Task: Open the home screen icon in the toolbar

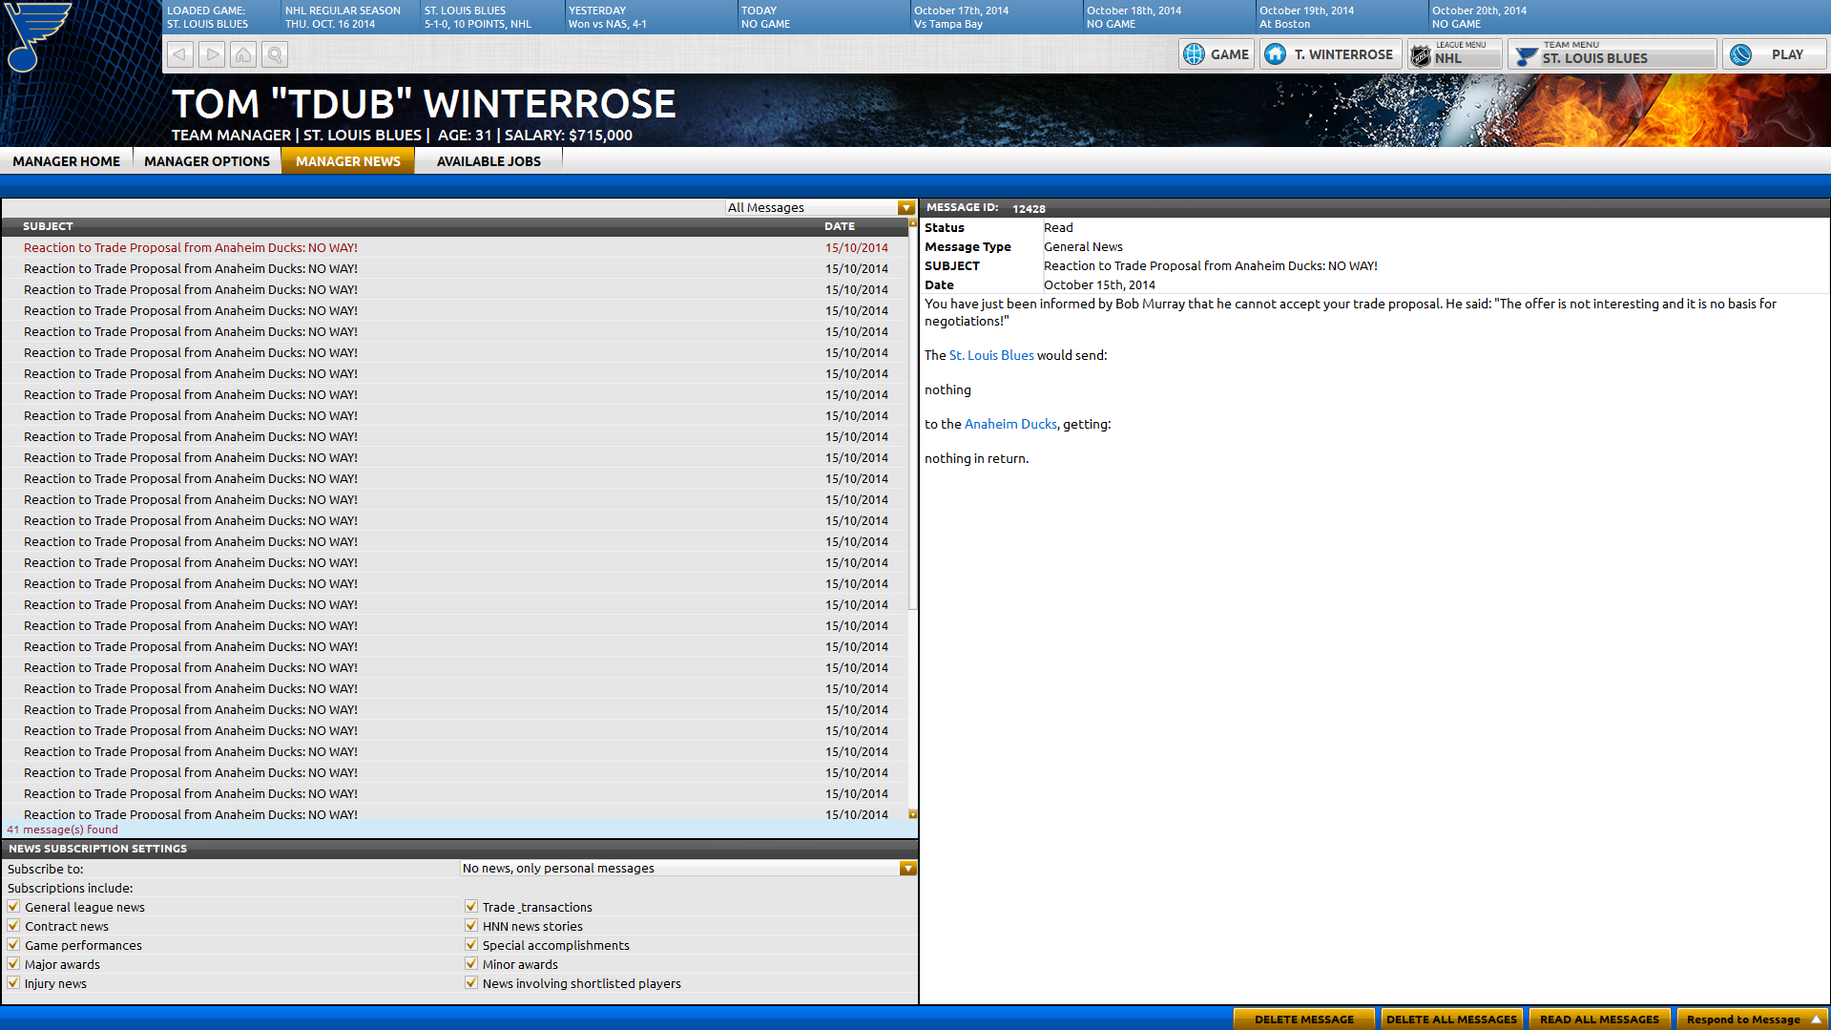Action: pos(243,55)
